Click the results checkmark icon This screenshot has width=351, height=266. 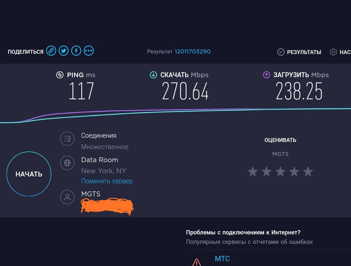[281, 52]
